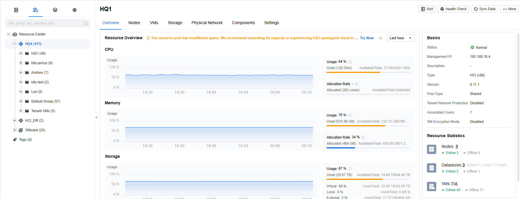Switch to the Components tab
Viewport: 521px width, 199px height.
click(243, 23)
